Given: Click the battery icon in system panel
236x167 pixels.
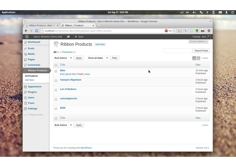Looking at the screenshot, I should (x=214, y=12).
